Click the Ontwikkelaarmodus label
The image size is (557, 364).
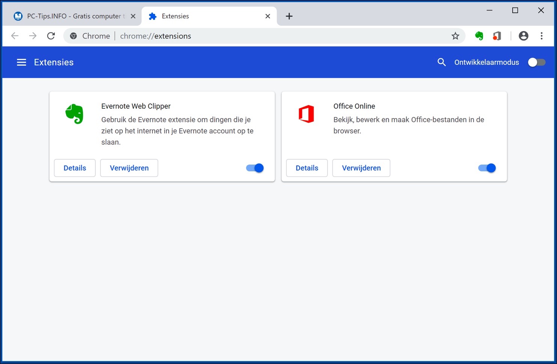pyautogui.click(x=487, y=62)
